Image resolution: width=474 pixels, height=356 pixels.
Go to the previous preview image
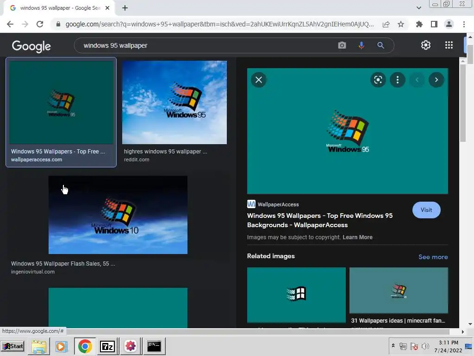coord(417,80)
